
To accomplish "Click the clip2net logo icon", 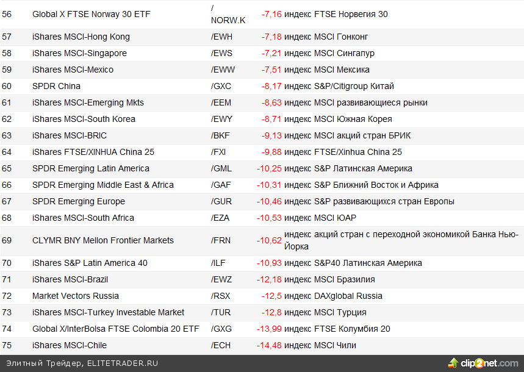I will (x=453, y=363).
